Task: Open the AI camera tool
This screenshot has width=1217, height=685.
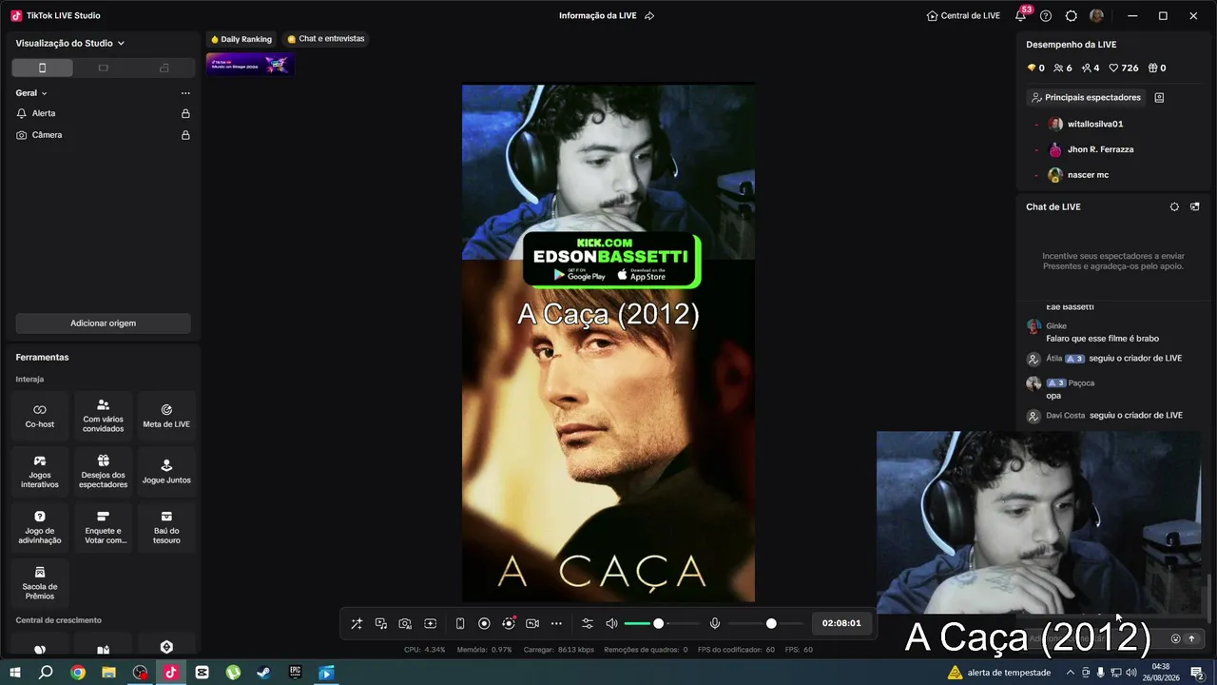Action: tap(405, 623)
